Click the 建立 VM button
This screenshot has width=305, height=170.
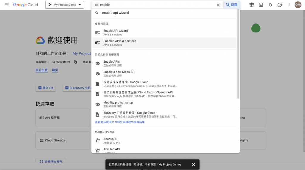pos(46,88)
